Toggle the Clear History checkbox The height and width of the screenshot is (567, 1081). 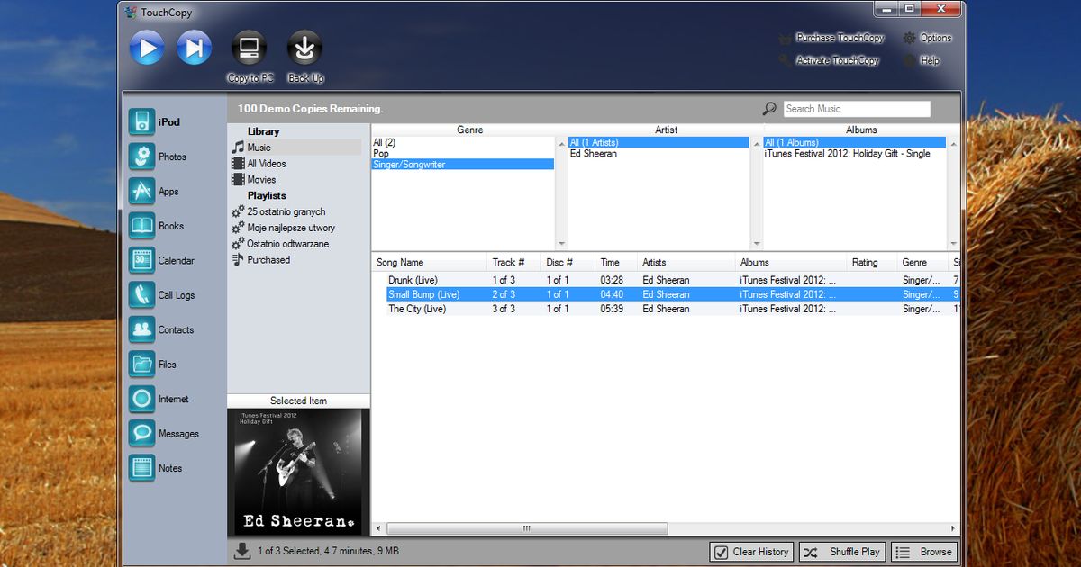[x=722, y=552]
